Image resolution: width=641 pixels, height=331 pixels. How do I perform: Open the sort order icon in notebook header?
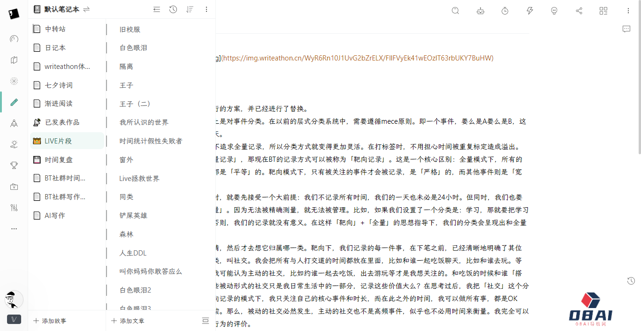[x=190, y=9]
